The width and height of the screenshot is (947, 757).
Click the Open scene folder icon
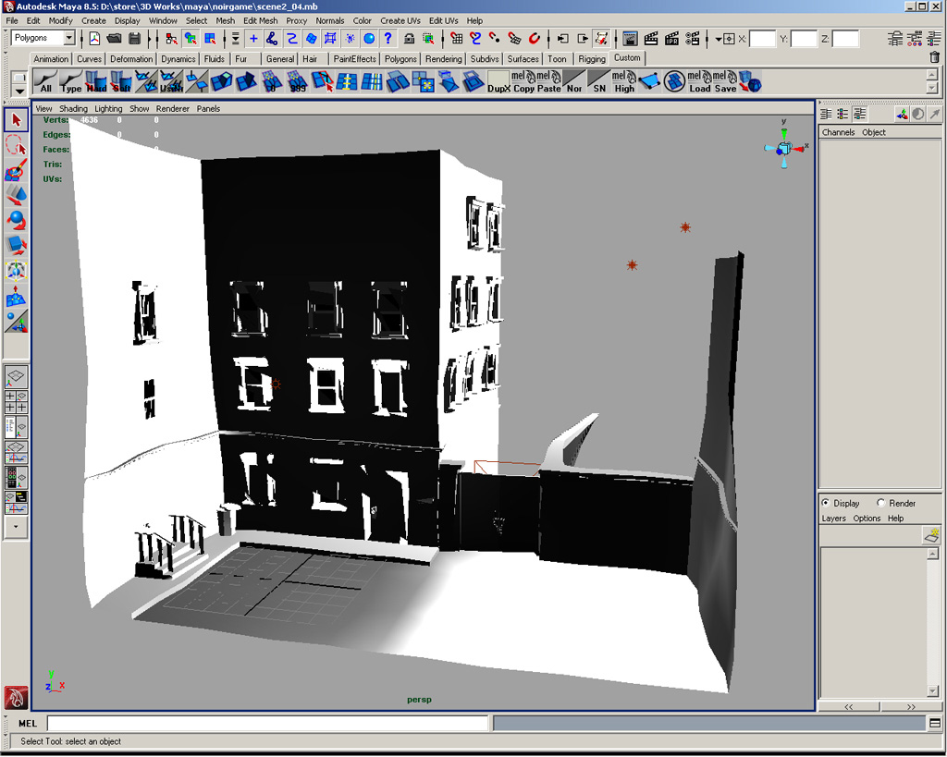click(114, 39)
